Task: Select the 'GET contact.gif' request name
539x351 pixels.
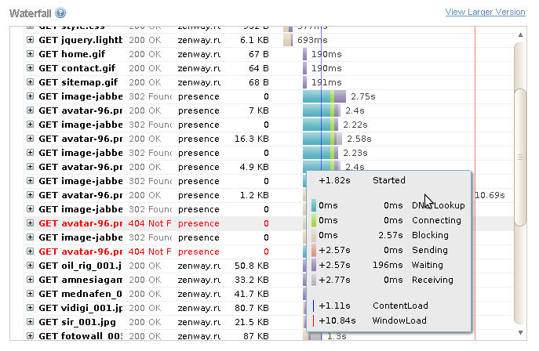Action: point(77,68)
